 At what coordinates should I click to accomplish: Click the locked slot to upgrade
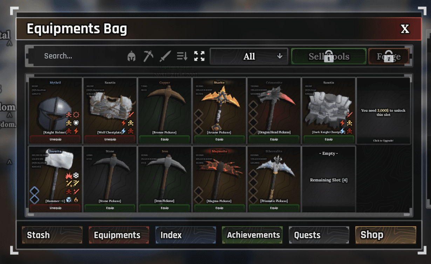pyautogui.click(x=383, y=111)
